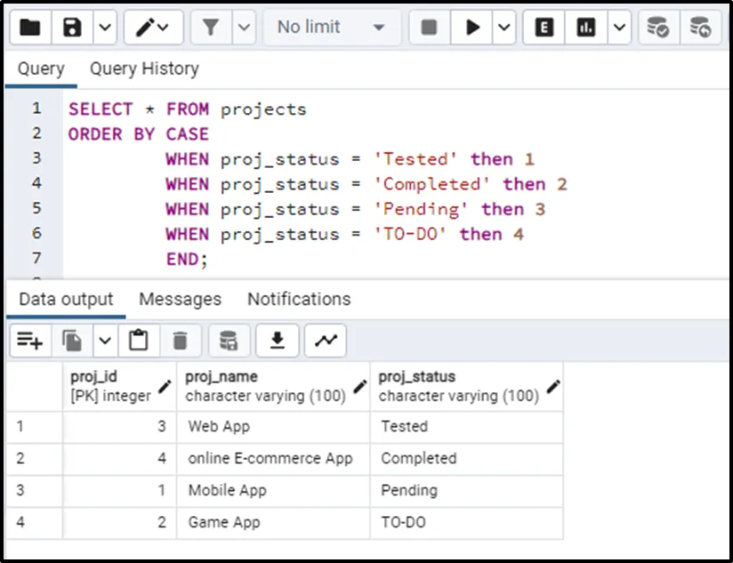Expand the Execute options dropdown arrow
The width and height of the screenshot is (733, 563).
[504, 28]
